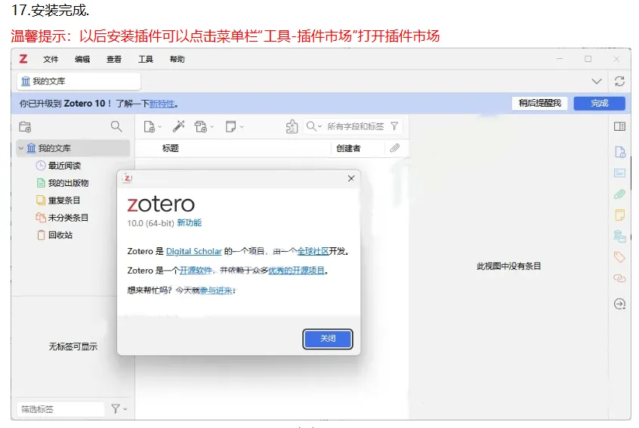Create a new collection with folder icon
The width and height of the screenshot is (639, 428).
coord(25,127)
